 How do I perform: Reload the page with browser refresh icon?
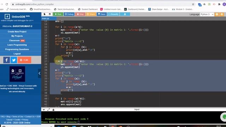7,4
